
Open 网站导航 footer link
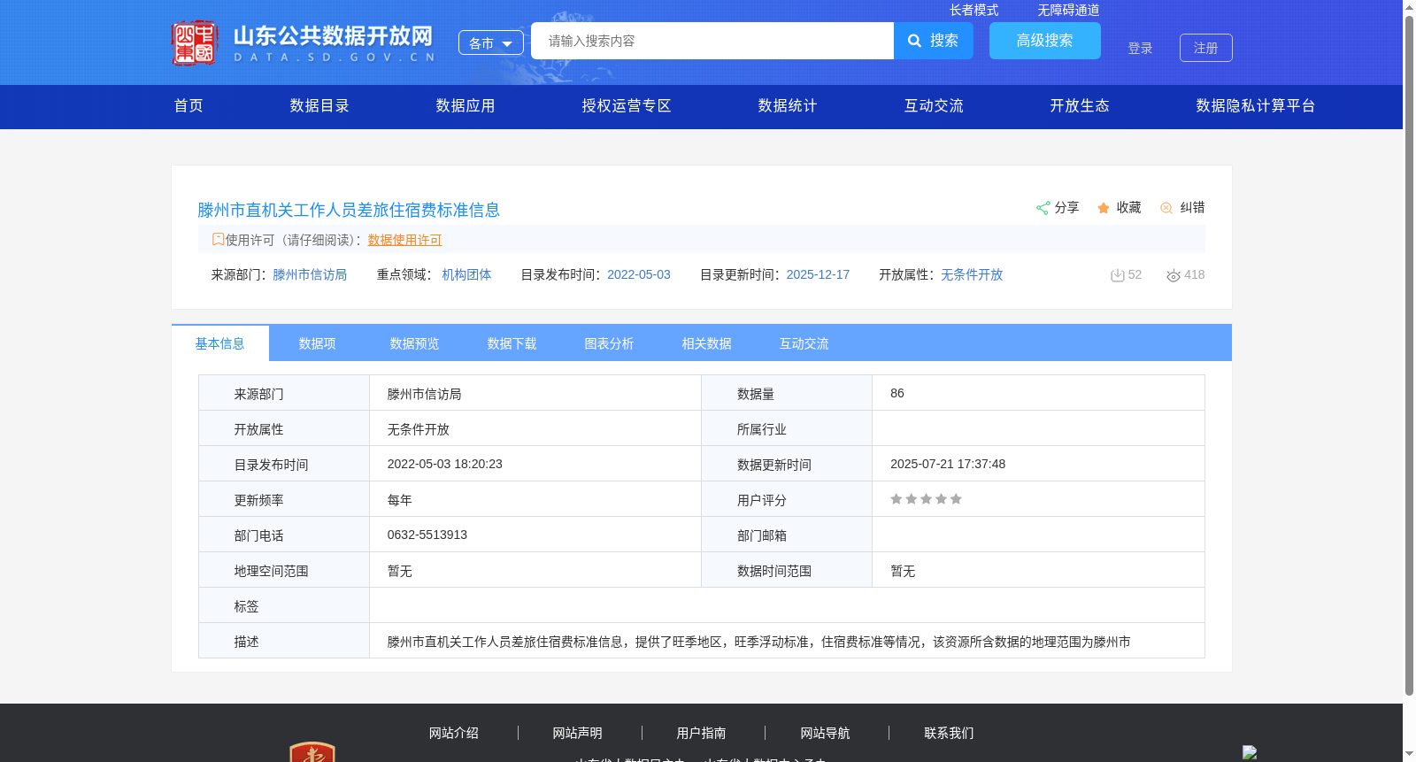[x=826, y=733]
